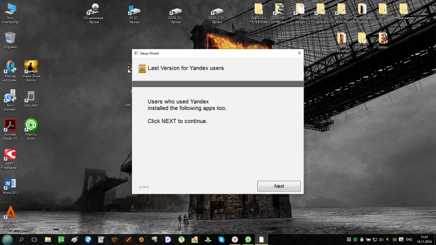This screenshot has height=245, width=436.
Task: Select the Инструкция по заправ folder
Action: pyautogui.click(x=362, y=13)
